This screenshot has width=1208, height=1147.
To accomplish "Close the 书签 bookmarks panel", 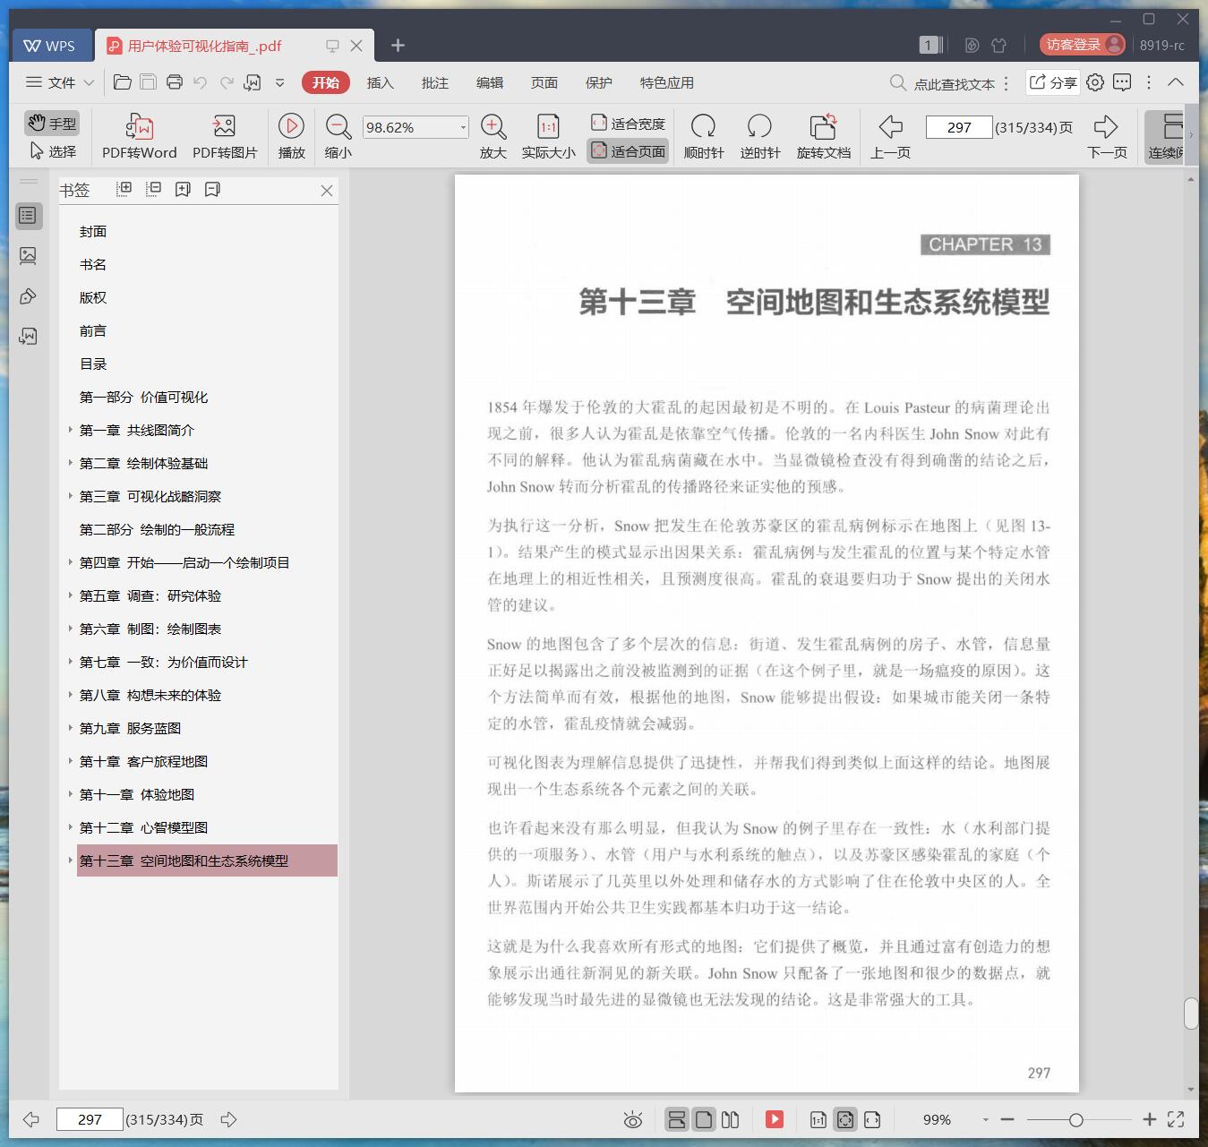I will [x=327, y=191].
